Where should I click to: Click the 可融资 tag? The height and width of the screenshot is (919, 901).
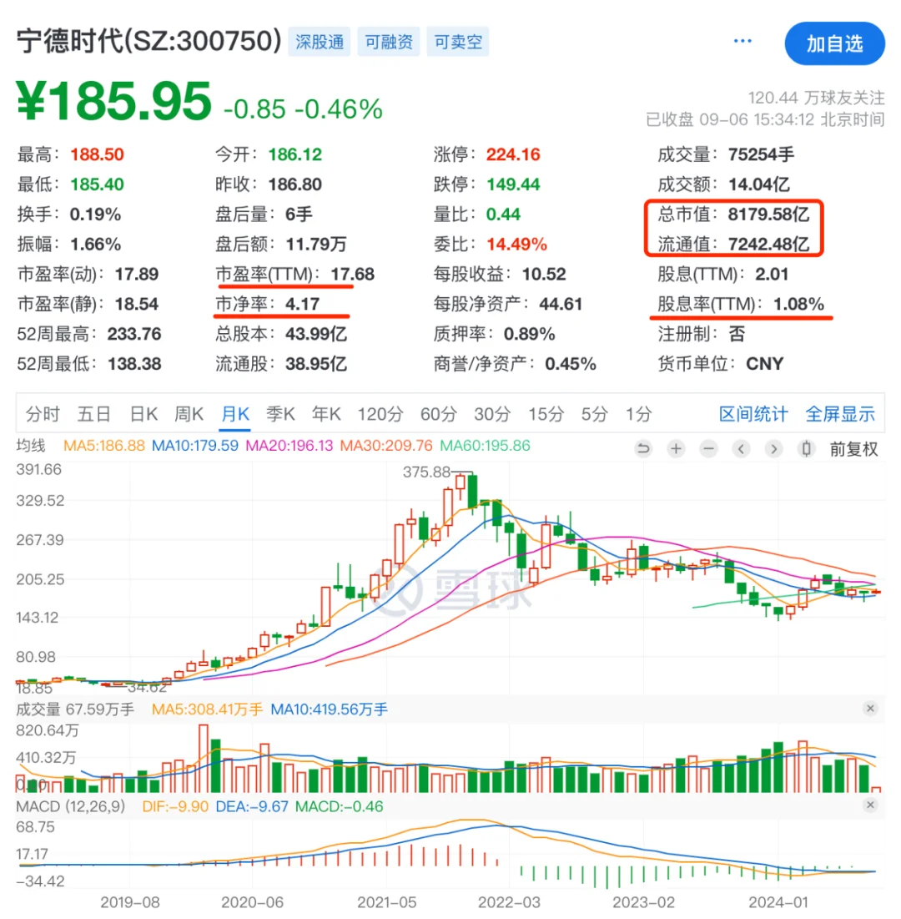pos(389,42)
